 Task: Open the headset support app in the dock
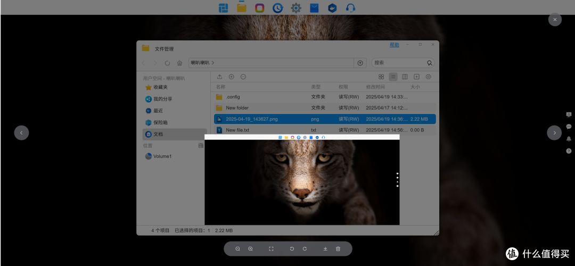pos(350,7)
